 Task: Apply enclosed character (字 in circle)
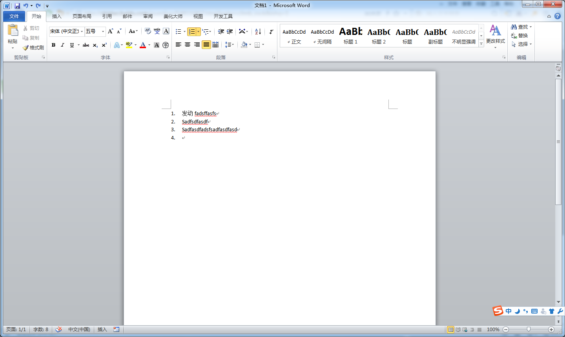pos(166,45)
